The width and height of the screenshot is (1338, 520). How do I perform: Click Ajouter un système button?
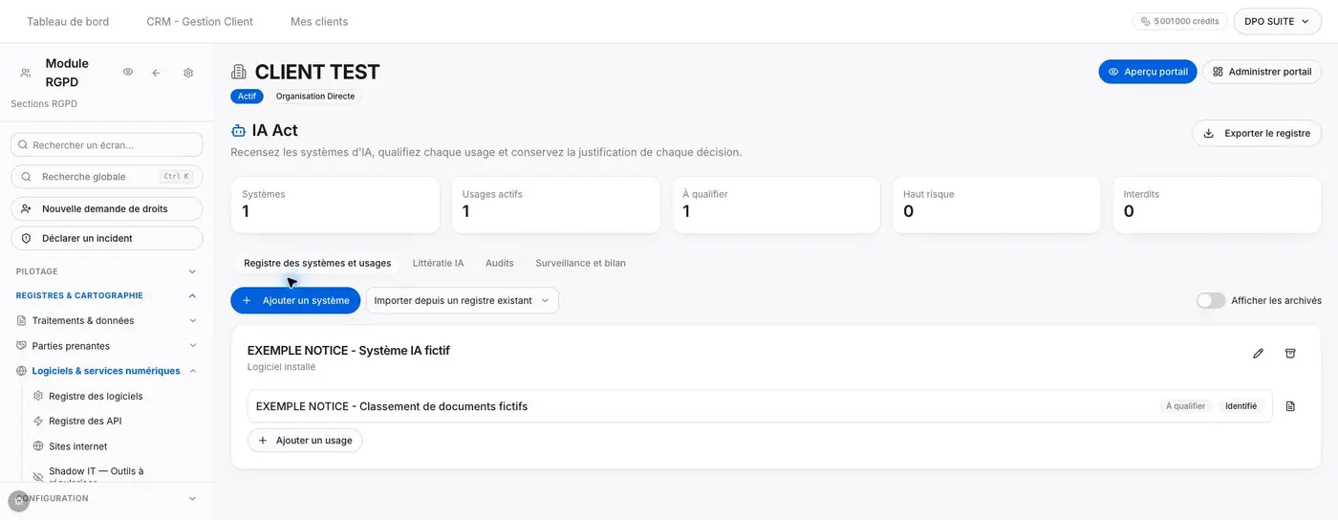point(295,300)
